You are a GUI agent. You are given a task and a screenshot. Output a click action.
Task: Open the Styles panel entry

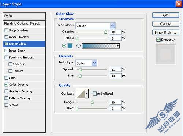24,16
